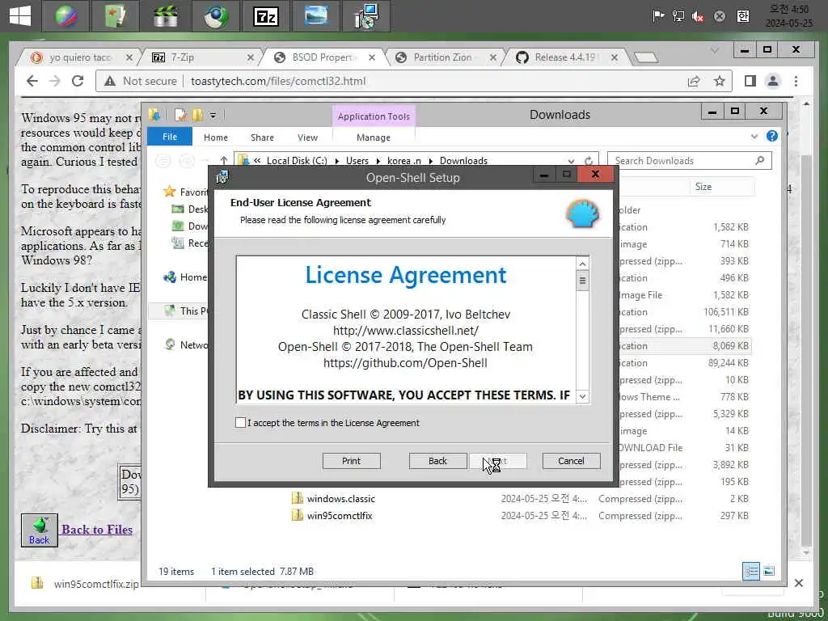828x621 pixels.
Task: Open a new browser tab
Action: point(645,57)
